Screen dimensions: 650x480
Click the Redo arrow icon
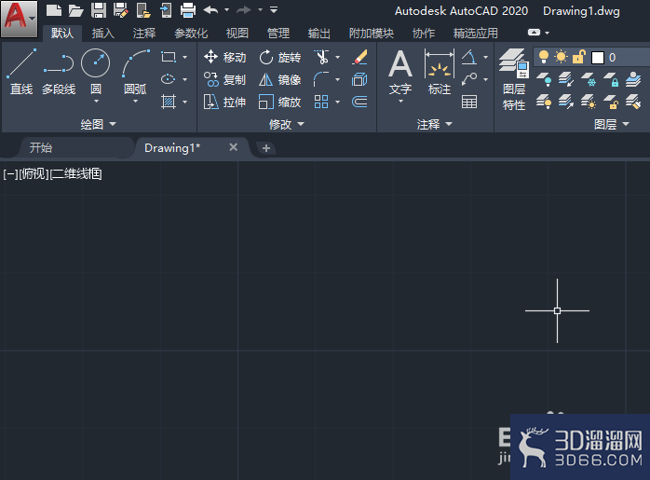coord(244,9)
